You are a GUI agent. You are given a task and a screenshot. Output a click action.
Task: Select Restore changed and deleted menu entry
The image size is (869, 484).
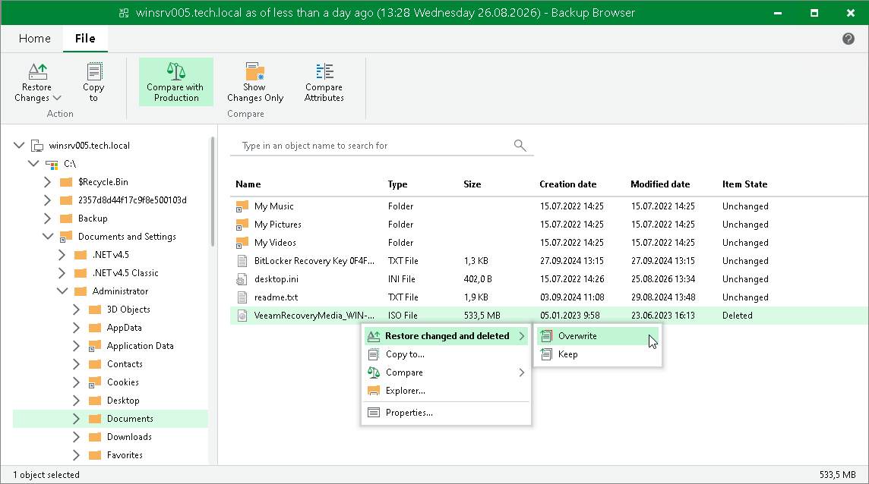[x=446, y=336]
